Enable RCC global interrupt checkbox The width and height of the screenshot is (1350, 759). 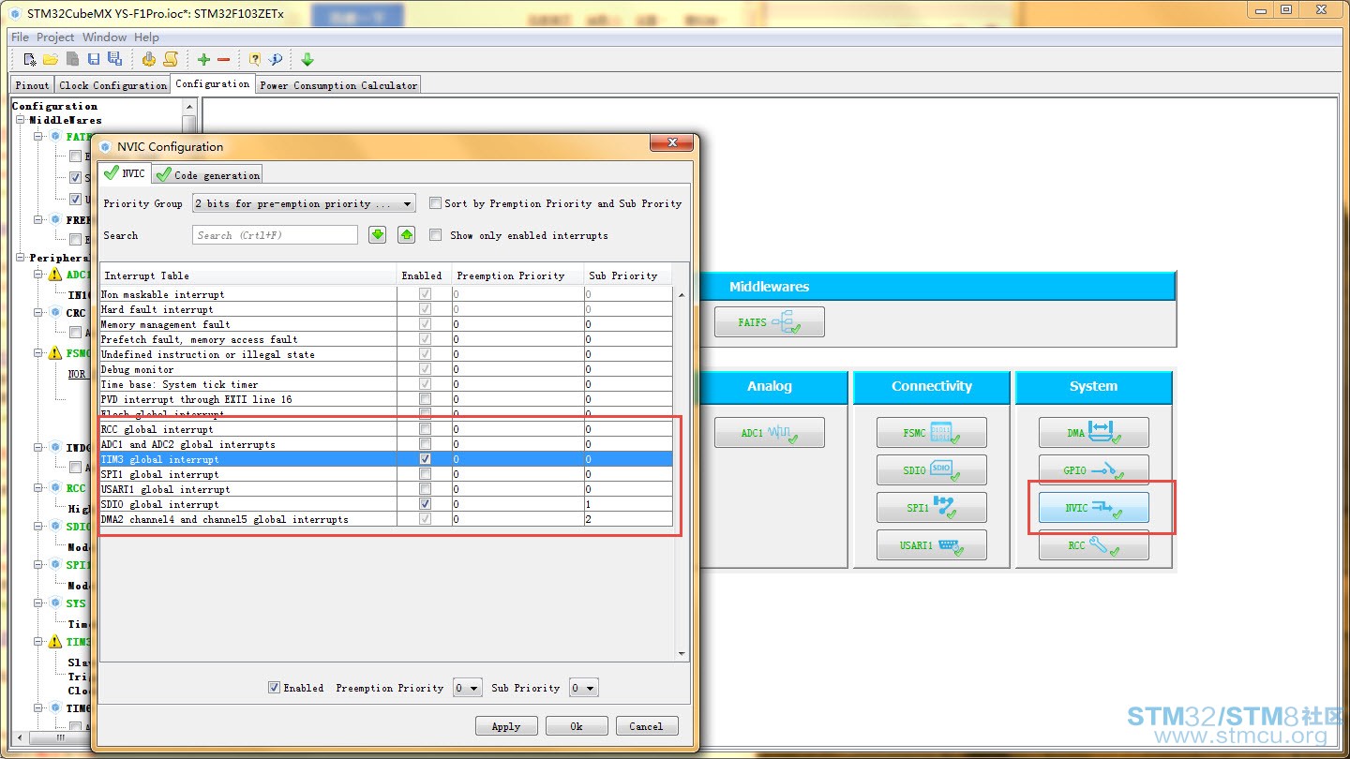click(x=426, y=429)
